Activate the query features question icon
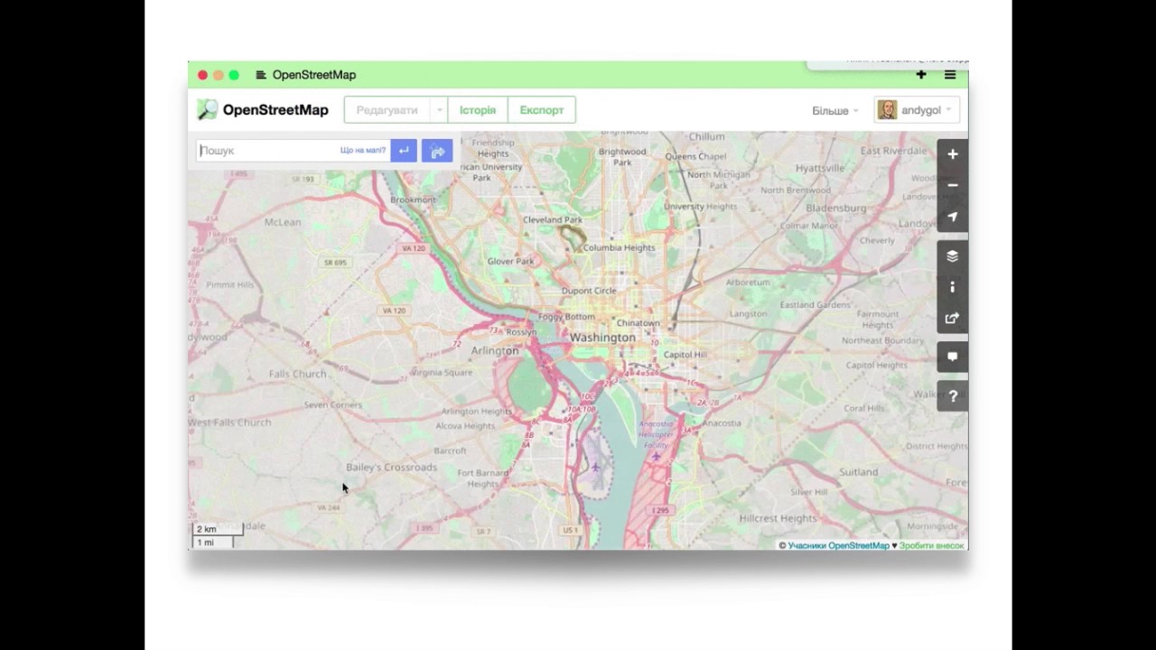 click(x=952, y=396)
